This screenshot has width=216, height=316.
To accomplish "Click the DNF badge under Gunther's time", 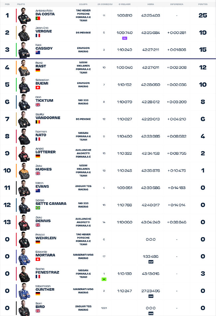I will pos(151,296).
